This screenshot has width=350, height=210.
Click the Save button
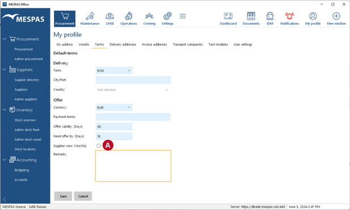(63, 196)
